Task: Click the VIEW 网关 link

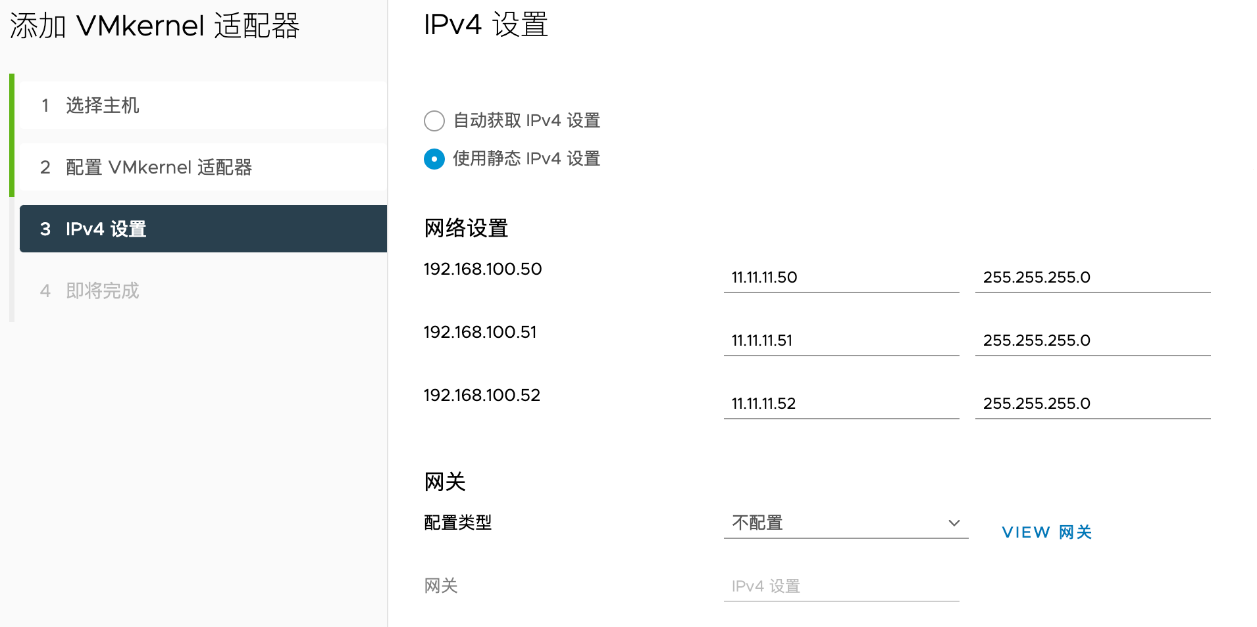Action: (1046, 532)
